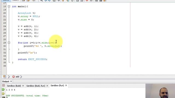
Task: Click the '1 2 3 4' program output line
Action: pos(11,90)
